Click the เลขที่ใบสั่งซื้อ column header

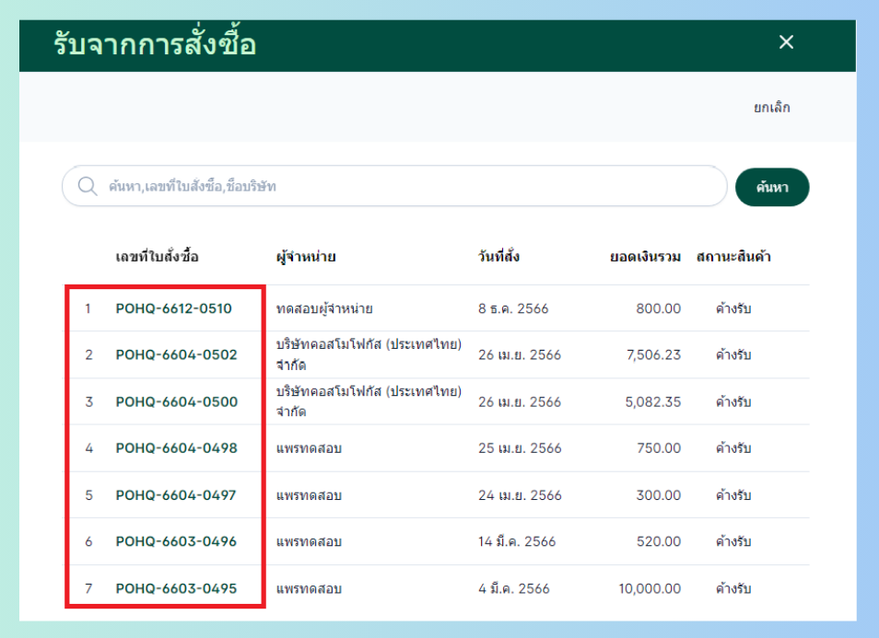pos(157,257)
